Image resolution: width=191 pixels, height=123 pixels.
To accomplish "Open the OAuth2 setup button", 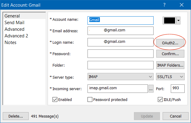I will 170,43.
